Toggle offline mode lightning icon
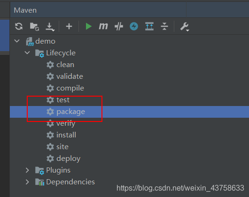The width and height of the screenshot is (249, 197). pyautogui.click(x=134, y=26)
